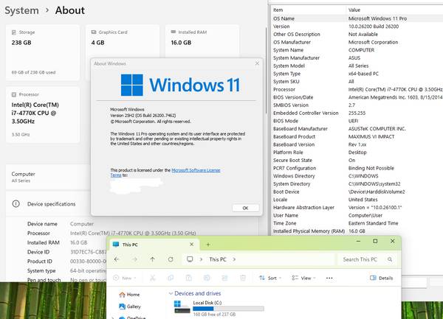Close the This PC tab
This screenshot has width=443, height=319.
193,242
